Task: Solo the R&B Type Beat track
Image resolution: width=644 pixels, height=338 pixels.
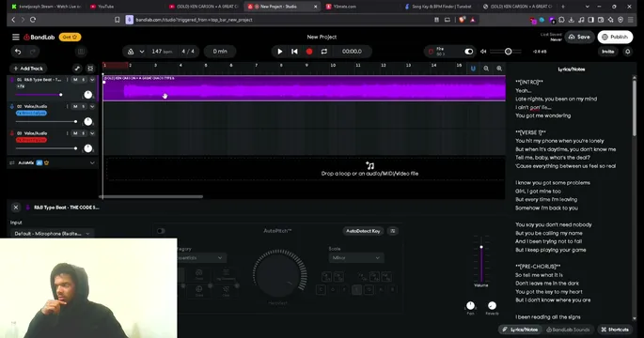Action: pyautogui.click(x=84, y=80)
